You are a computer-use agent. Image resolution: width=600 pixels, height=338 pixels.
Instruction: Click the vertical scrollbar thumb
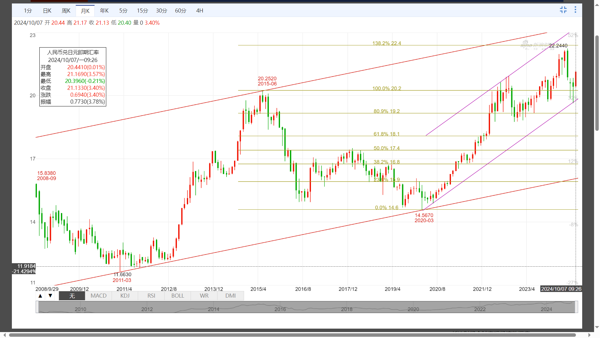597,83
